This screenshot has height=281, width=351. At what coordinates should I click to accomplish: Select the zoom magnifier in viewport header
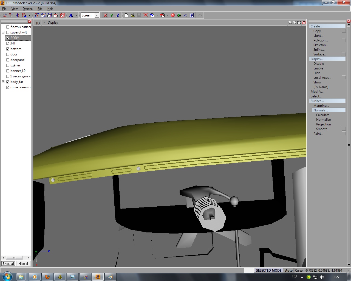(x=290, y=23)
